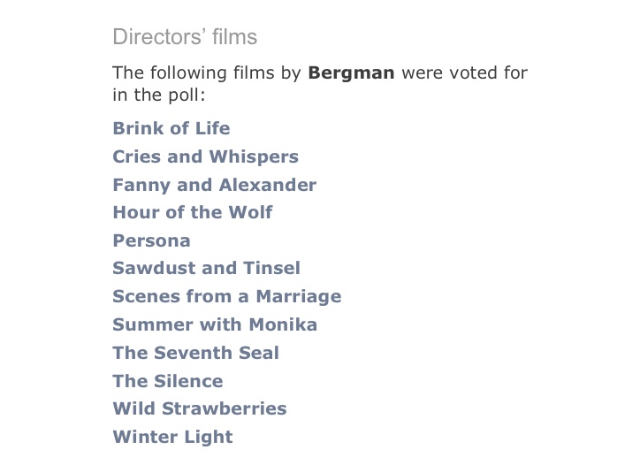Click the bold Bergman director name
The width and height of the screenshot is (617, 465).
click(x=351, y=72)
